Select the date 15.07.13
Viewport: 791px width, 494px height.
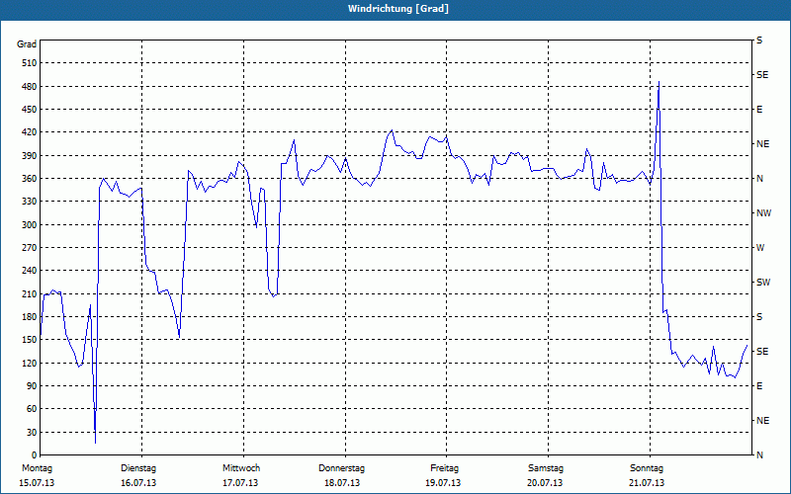click(37, 483)
